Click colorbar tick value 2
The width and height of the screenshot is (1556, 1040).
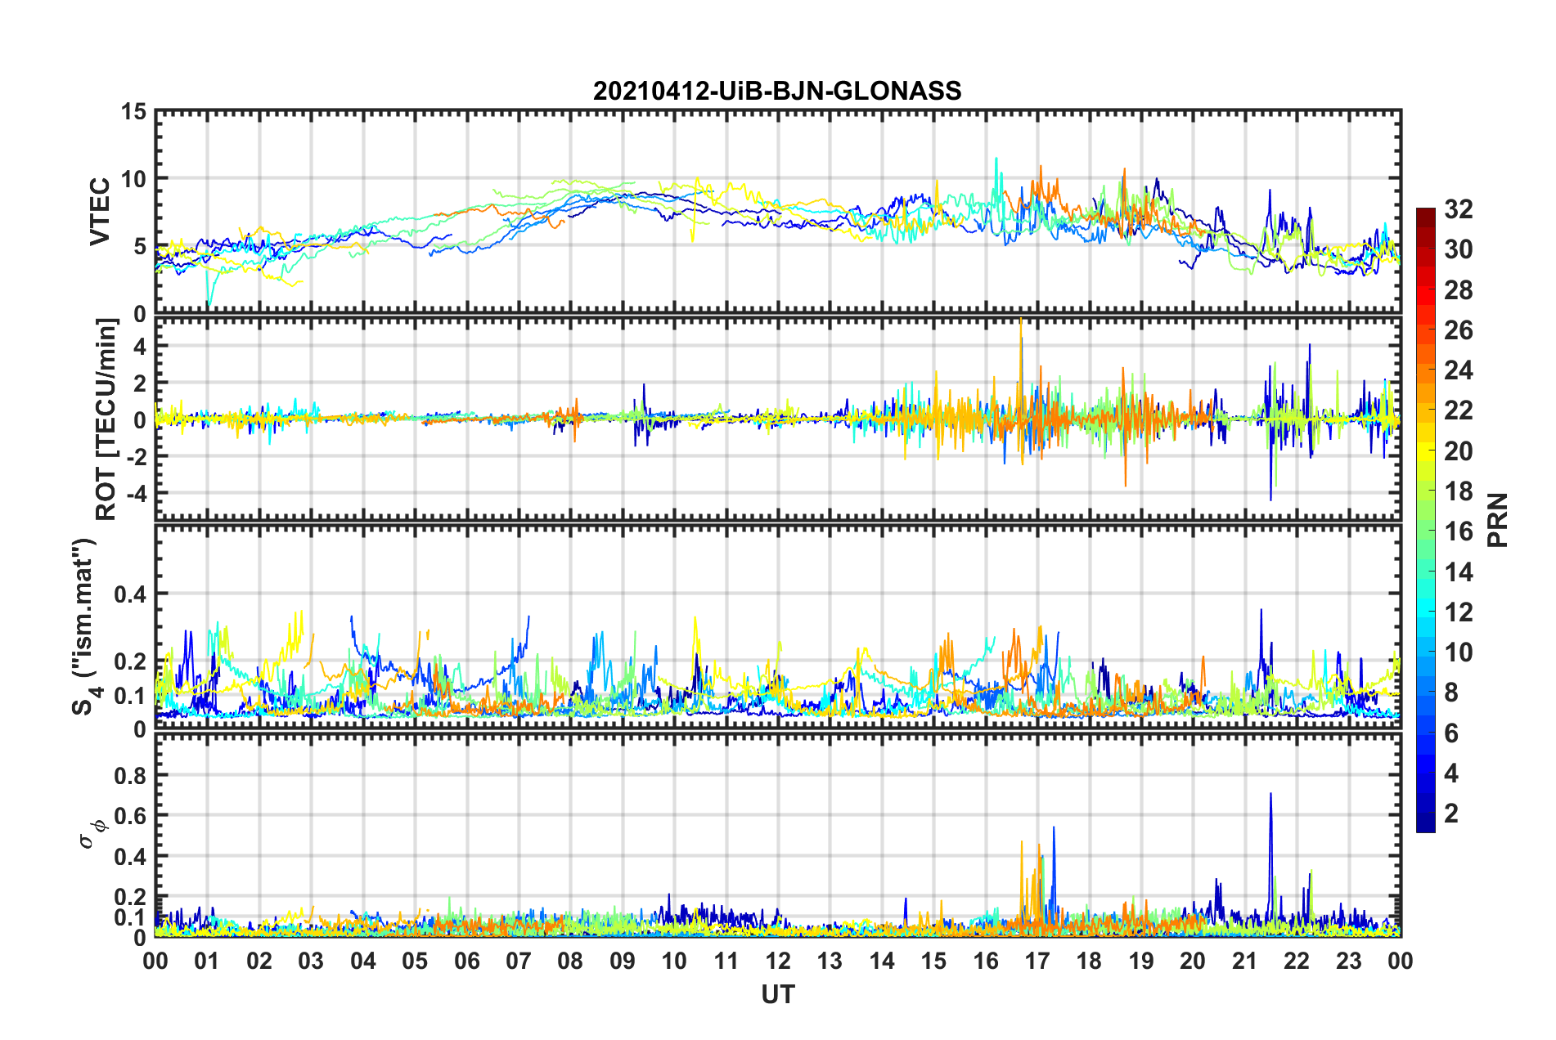(x=1451, y=814)
